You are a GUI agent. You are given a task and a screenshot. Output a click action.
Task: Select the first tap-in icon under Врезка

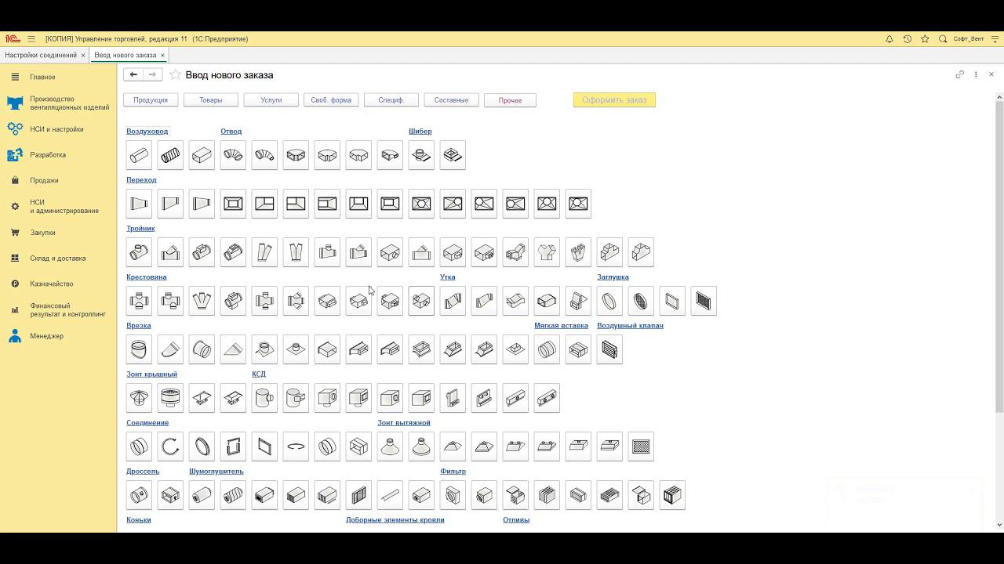pos(139,349)
